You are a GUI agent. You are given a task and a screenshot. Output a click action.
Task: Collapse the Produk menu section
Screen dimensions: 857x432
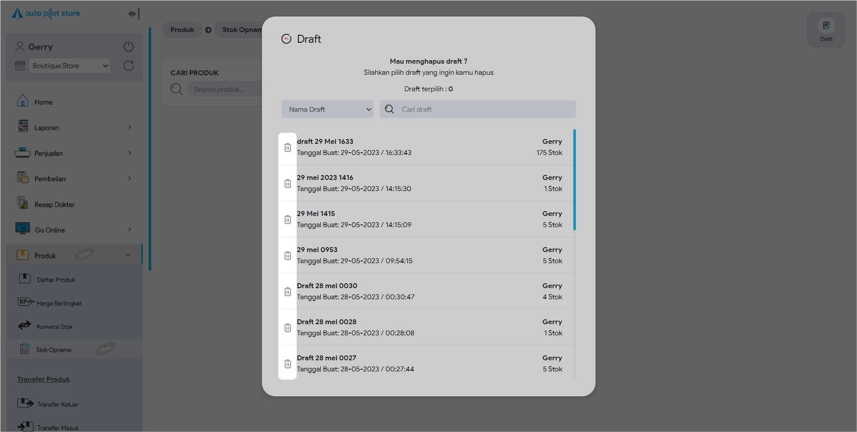click(x=128, y=255)
